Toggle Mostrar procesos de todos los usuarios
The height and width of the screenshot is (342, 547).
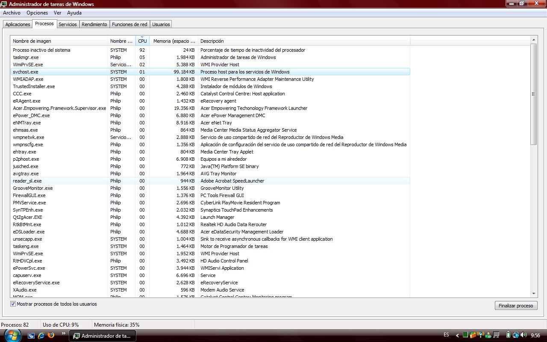(13, 304)
